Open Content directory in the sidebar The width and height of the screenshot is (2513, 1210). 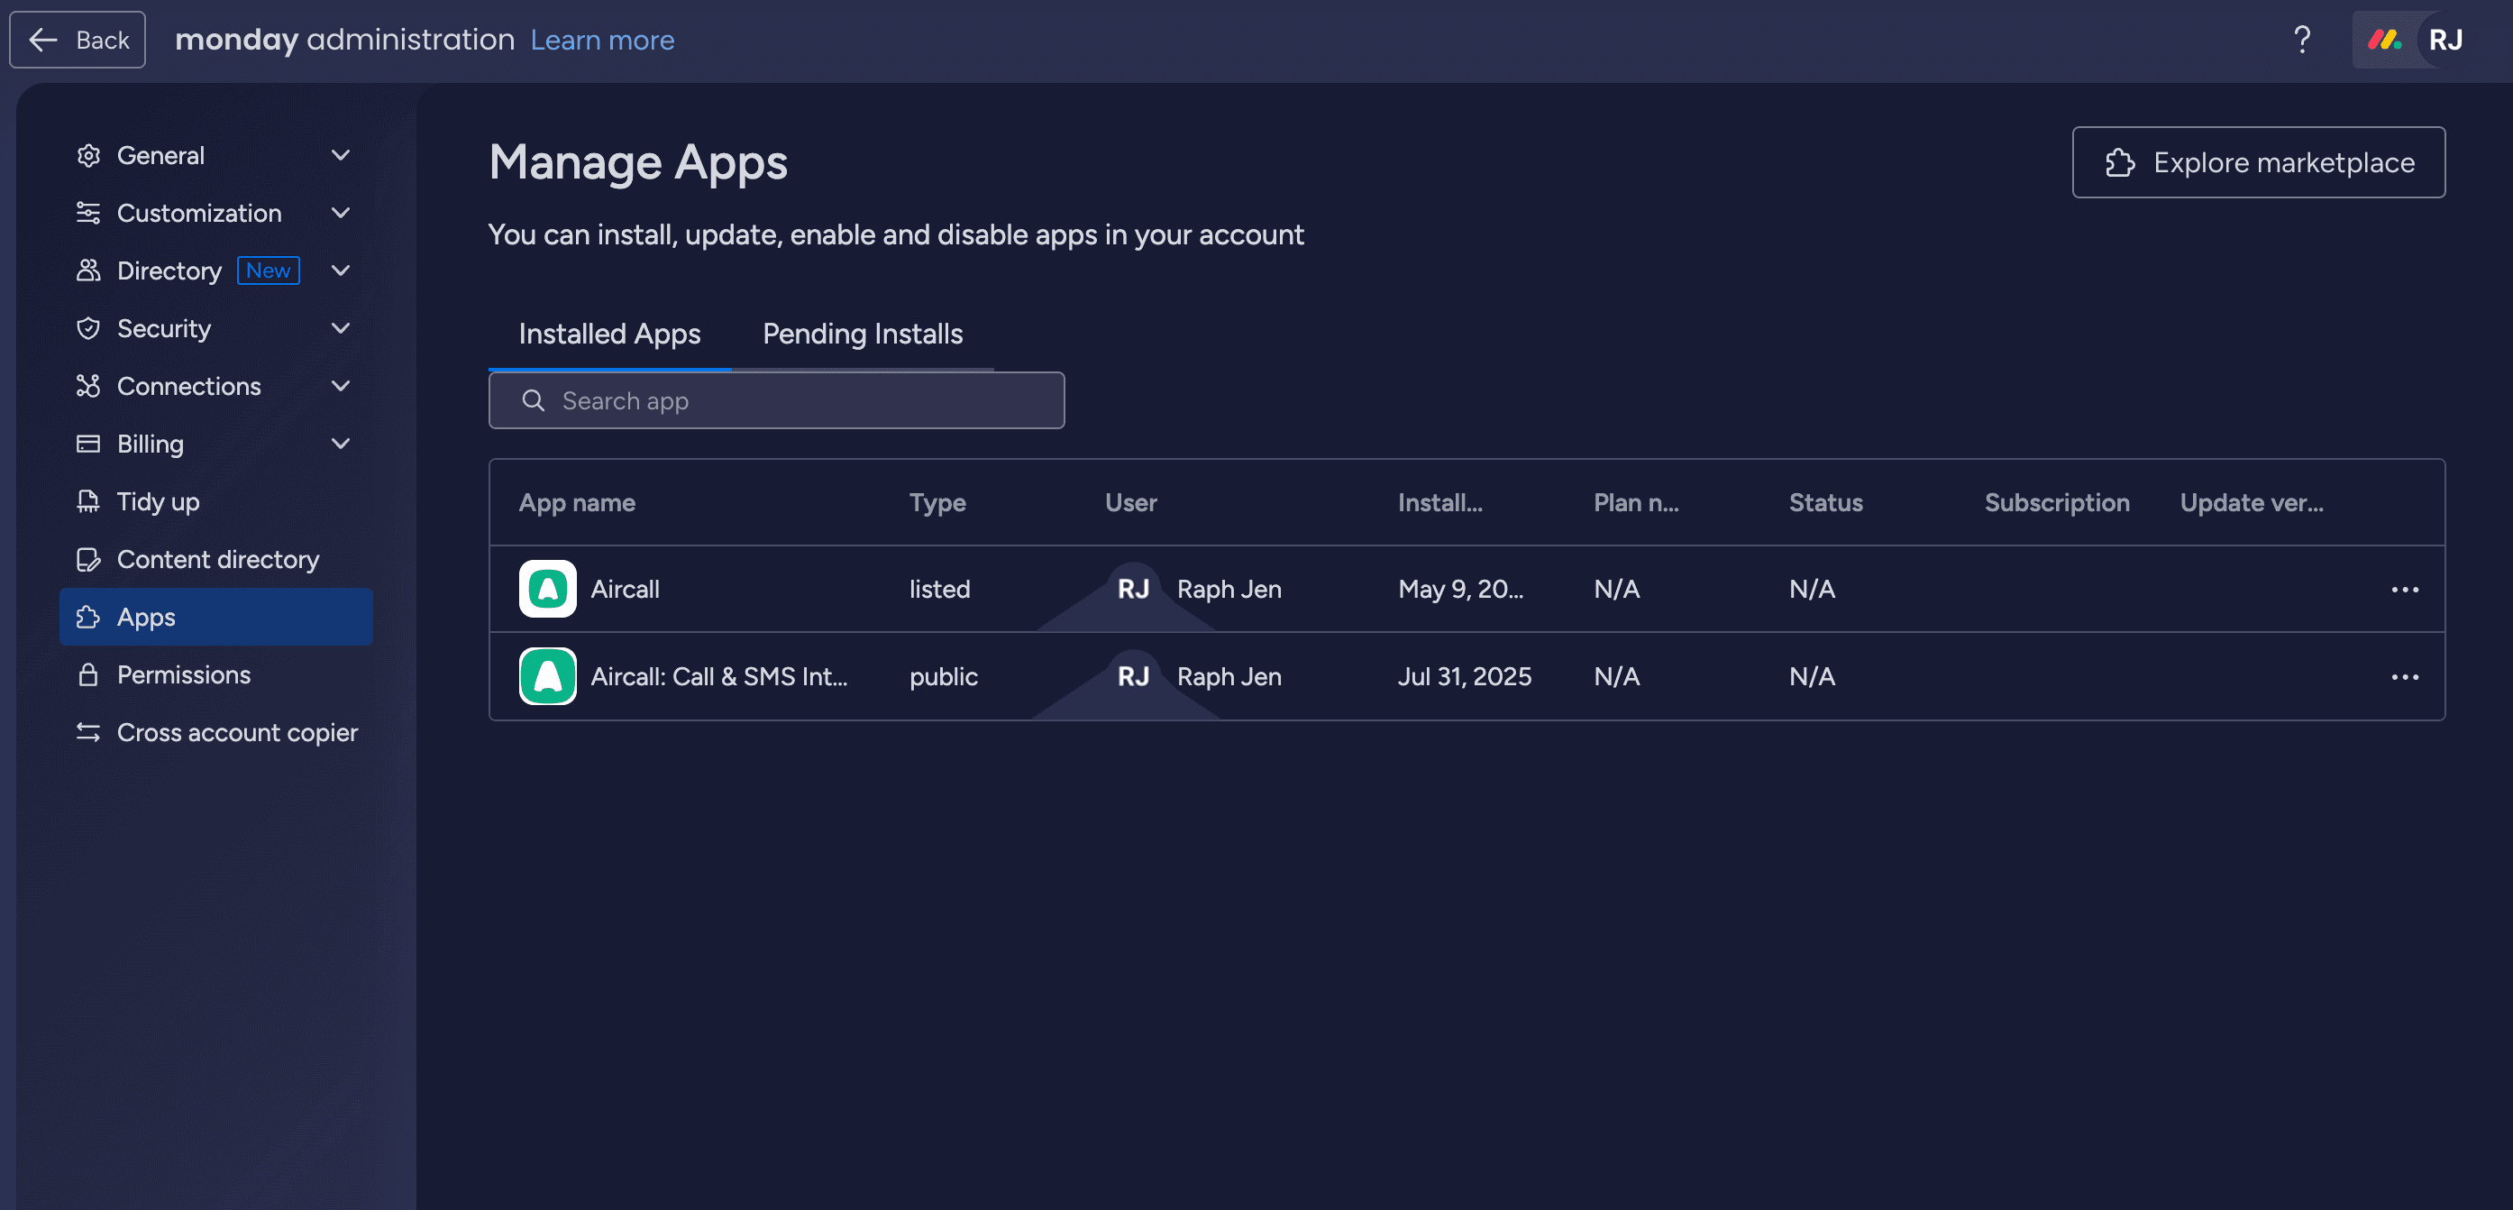coord(217,559)
